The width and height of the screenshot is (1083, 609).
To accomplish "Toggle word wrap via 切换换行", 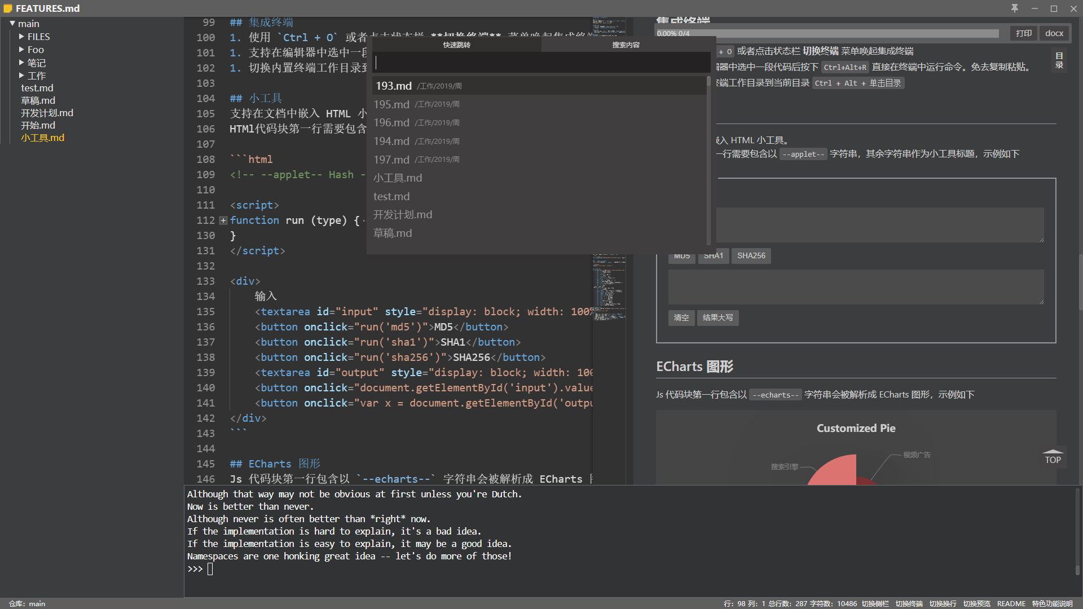I will (x=943, y=603).
